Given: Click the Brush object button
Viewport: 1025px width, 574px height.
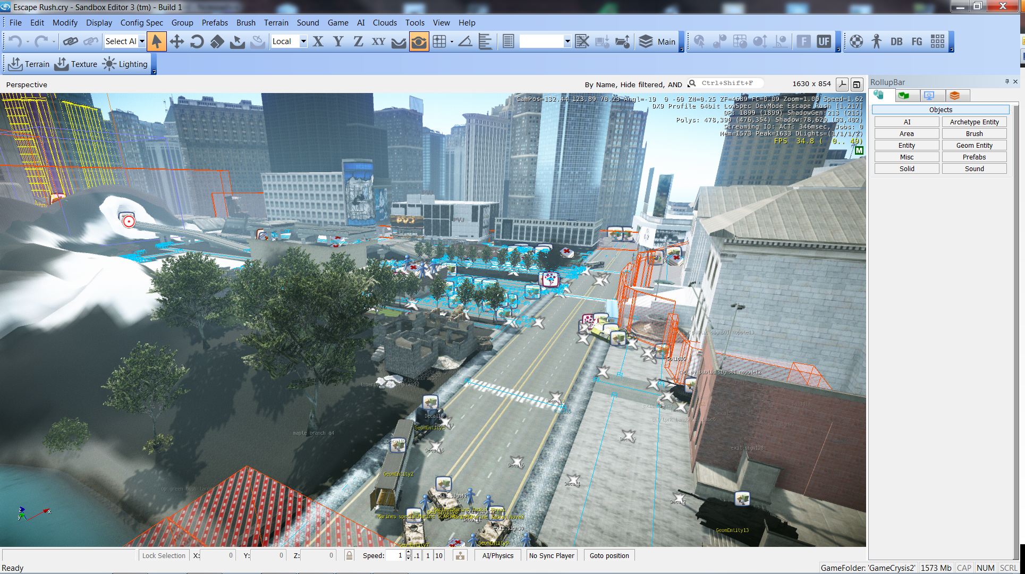Looking at the screenshot, I should click(x=975, y=133).
